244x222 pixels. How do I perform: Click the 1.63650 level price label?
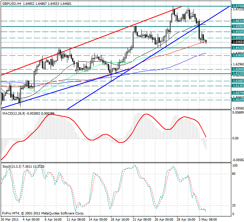point(238,55)
